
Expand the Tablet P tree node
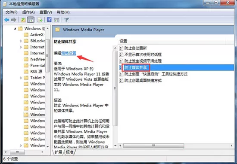pyautogui.click(x=21, y=78)
